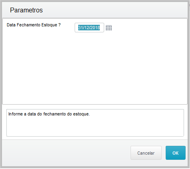The width and height of the screenshot is (190, 169).
Task: Click the word 'Data' in the parameter label
Action: point(11,25)
